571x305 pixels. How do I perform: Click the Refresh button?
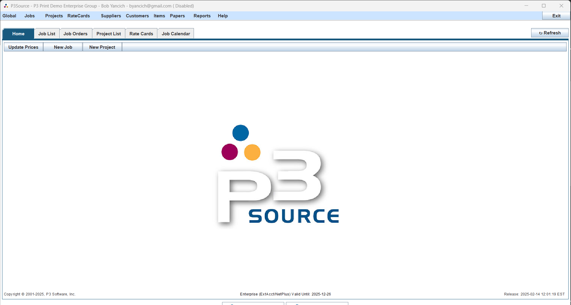(550, 33)
